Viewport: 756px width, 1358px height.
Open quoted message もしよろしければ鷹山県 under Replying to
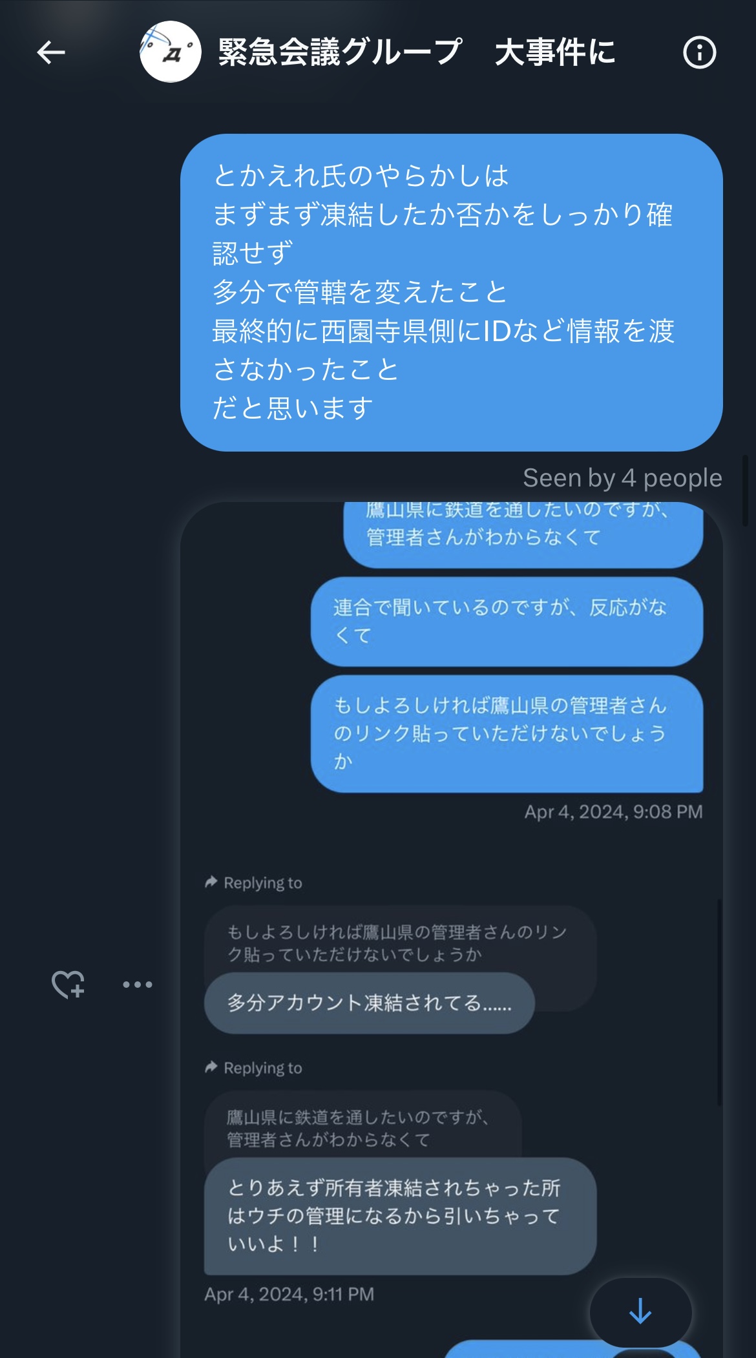tap(400, 942)
